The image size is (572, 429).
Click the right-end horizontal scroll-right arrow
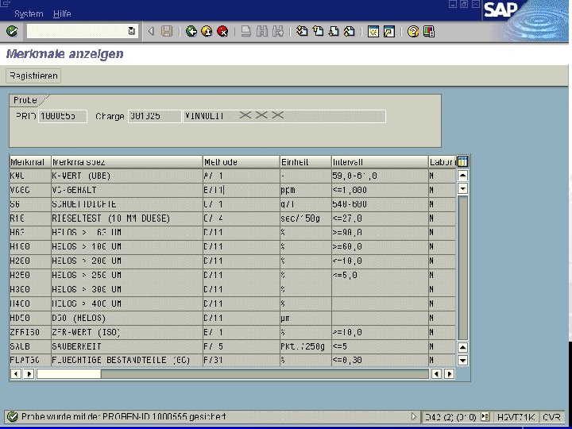coord(450,374)
